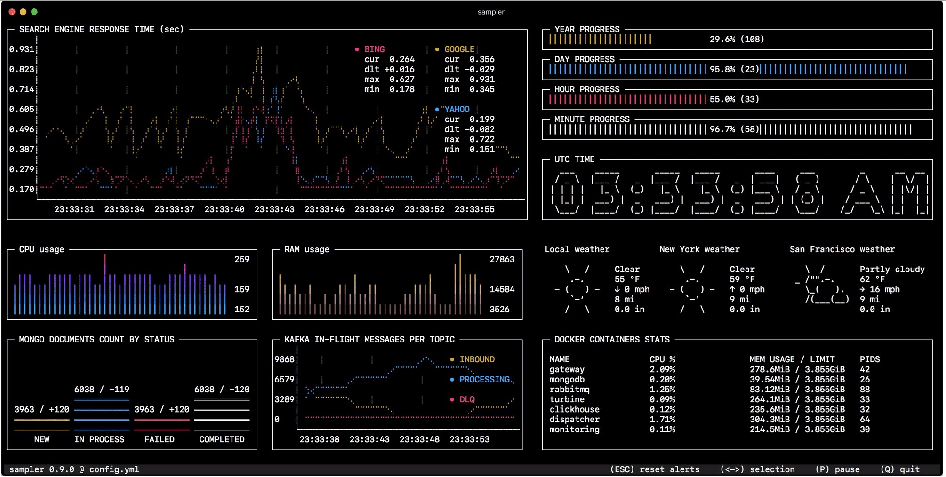Click the year progress bar
The width and height of the screenshot is (946, 477).
point(738,40)
